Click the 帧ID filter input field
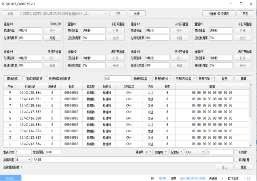This screenshot has width=257, height=181. pos(118,78)
